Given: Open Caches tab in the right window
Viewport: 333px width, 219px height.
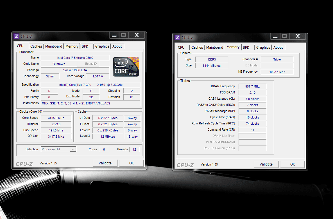Looking at the screenshot, I should 197,48.
